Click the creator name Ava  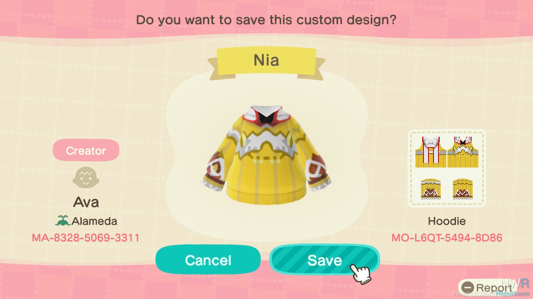(86, 202)
